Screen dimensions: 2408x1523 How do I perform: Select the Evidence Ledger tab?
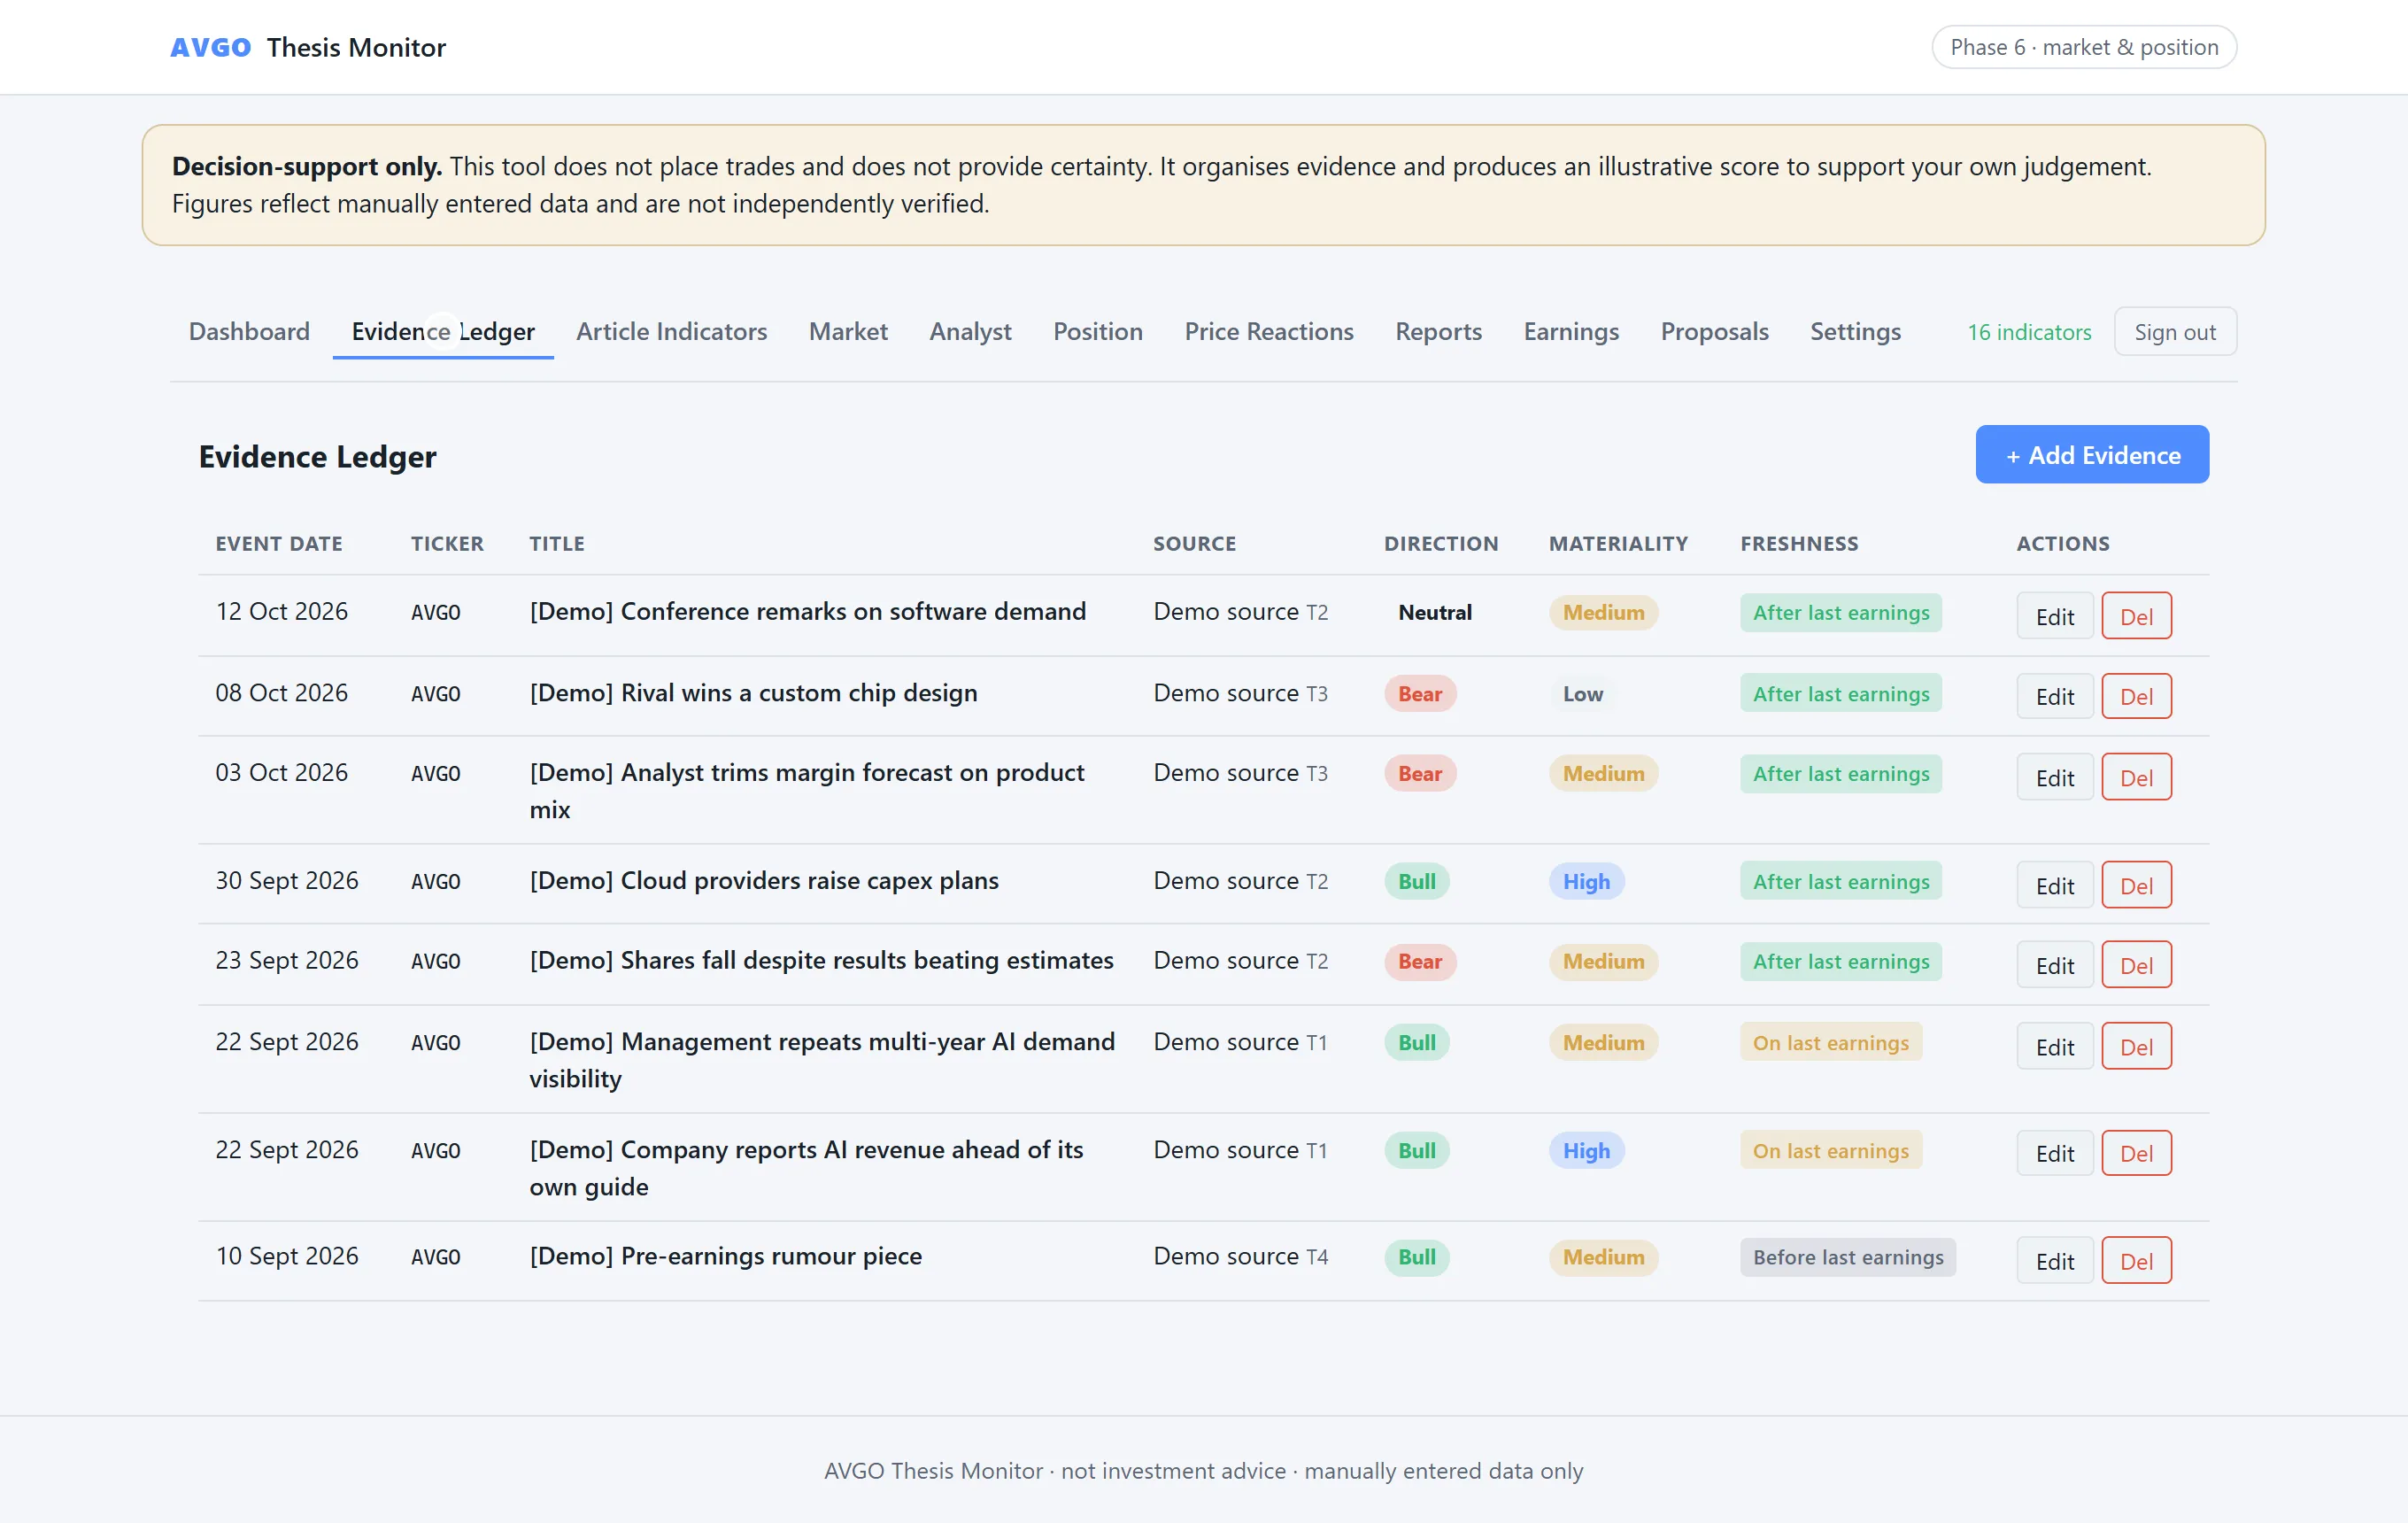443,331
